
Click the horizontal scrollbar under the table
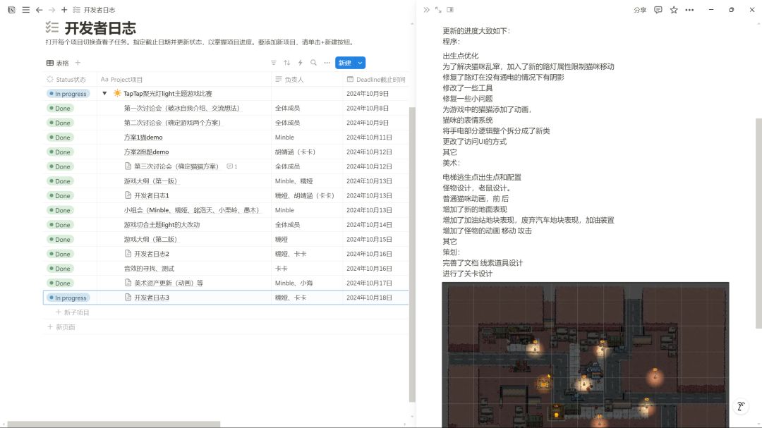(x=114, y=424)
